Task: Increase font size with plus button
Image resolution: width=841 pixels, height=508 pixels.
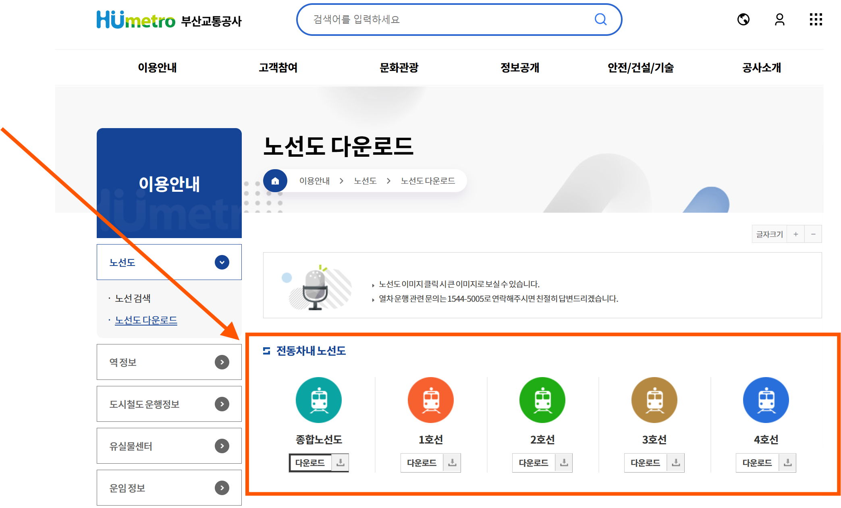Action: [795, 234]
